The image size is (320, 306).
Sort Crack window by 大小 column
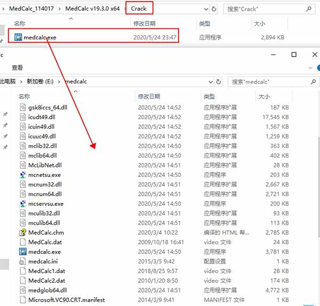coord(259,23)
